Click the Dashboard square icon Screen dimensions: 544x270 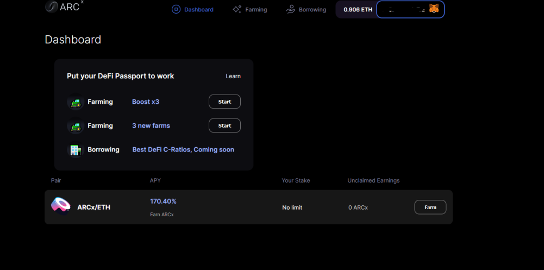176,9
